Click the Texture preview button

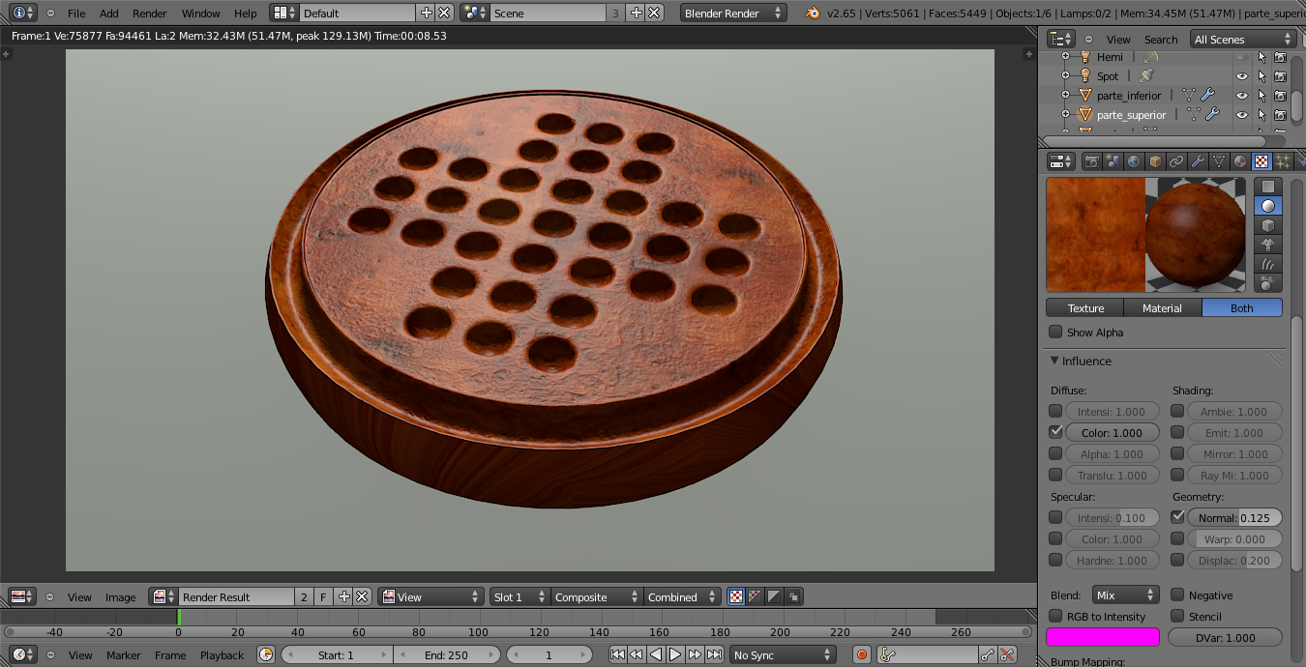click(1084, 308)
